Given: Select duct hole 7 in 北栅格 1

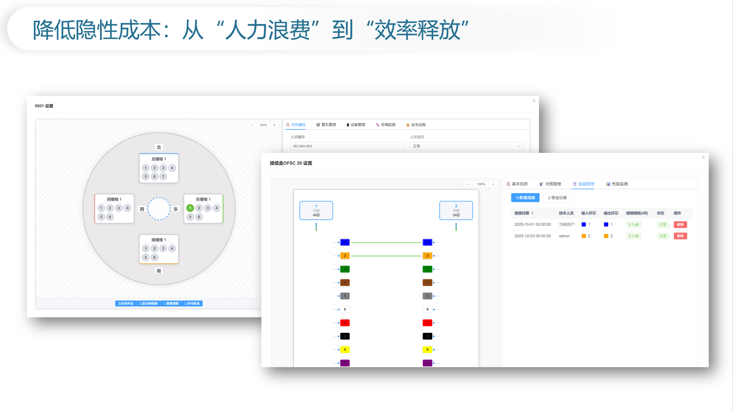Looking at the screenshot, I should (163, 176).
